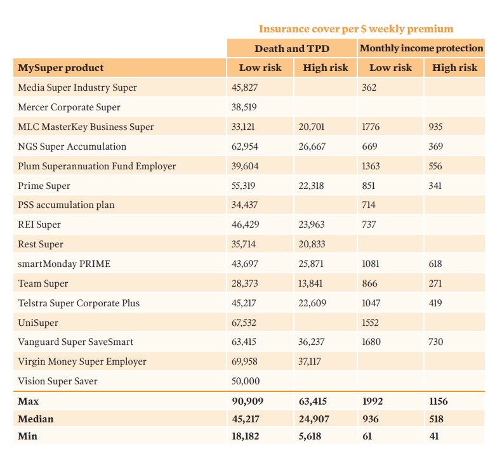Click the value 714 for PSS

click(x=369, y=205)
